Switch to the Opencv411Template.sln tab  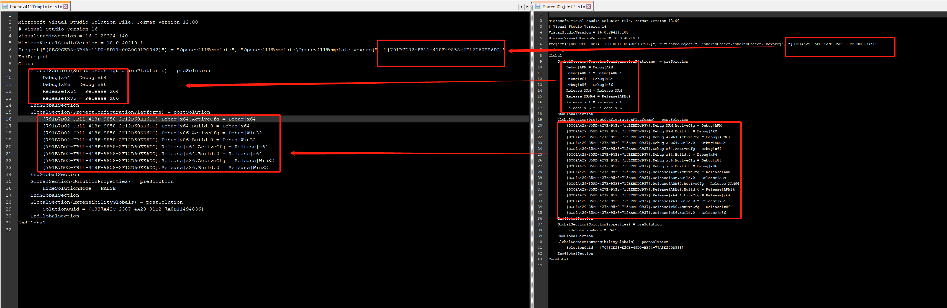pyautogui.click(x=36, y=7)
